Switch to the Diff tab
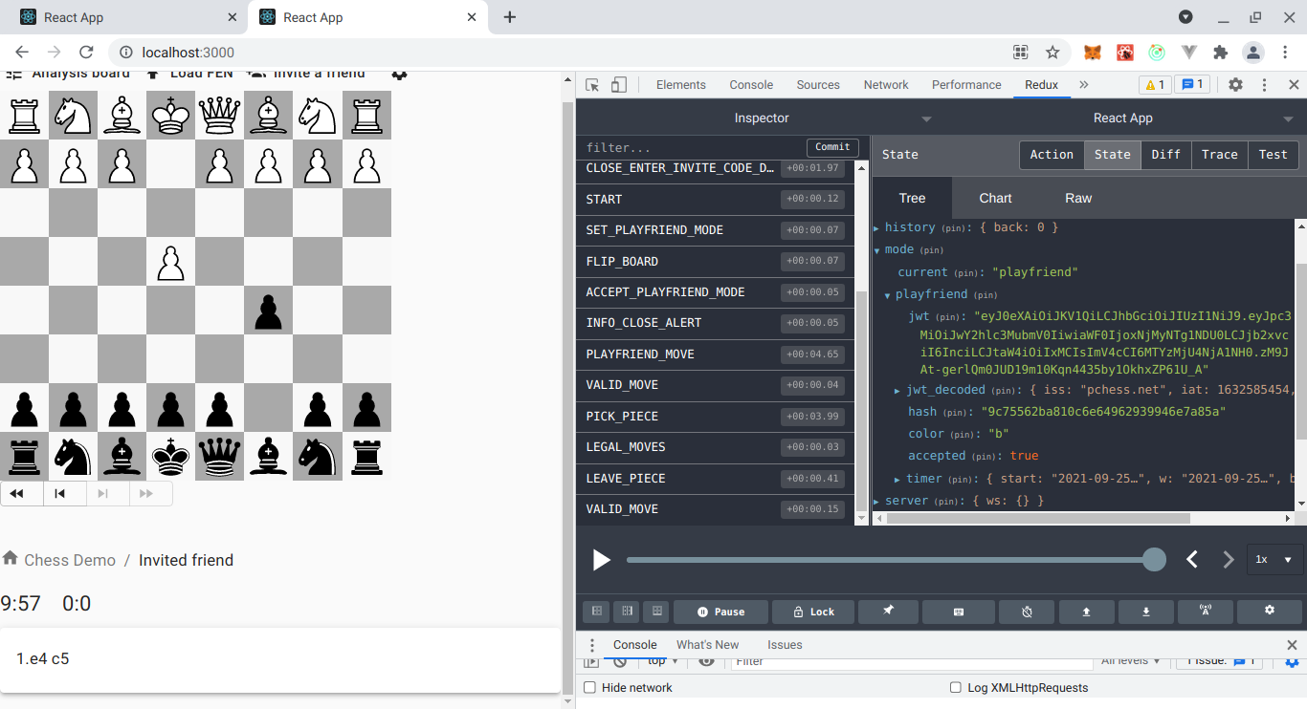Image resolution: width=1307 pixels, height=709 pixels. coord(1165,154)
